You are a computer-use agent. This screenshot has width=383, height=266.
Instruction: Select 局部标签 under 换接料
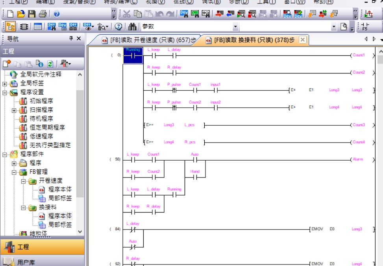click(60, 225)
